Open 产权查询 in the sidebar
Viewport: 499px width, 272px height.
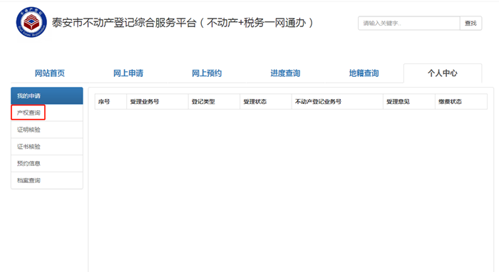pos(47,113)
